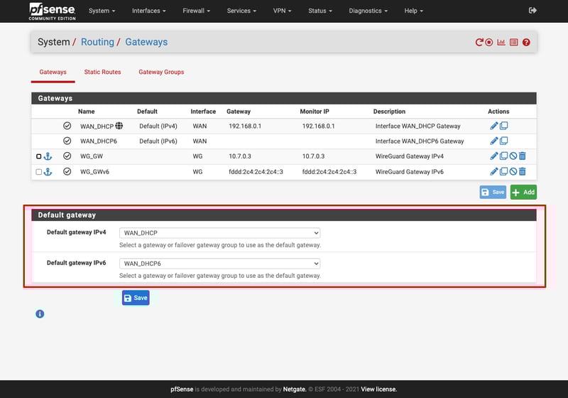Open the status graph icon
568x398 pixels.
pos(501,43)
